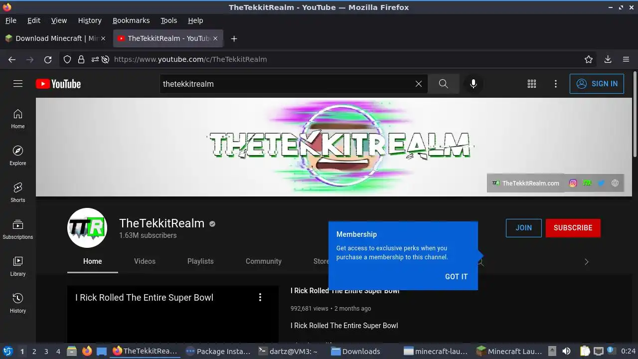This screenshot has height=359, width=638.
Task: Go back with Firefox back arrow
Action: (12, 59)
